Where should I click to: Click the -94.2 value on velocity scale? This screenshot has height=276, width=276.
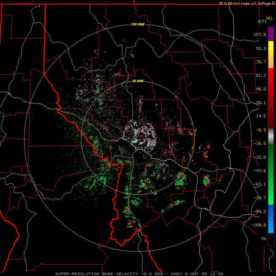(260, 211)
